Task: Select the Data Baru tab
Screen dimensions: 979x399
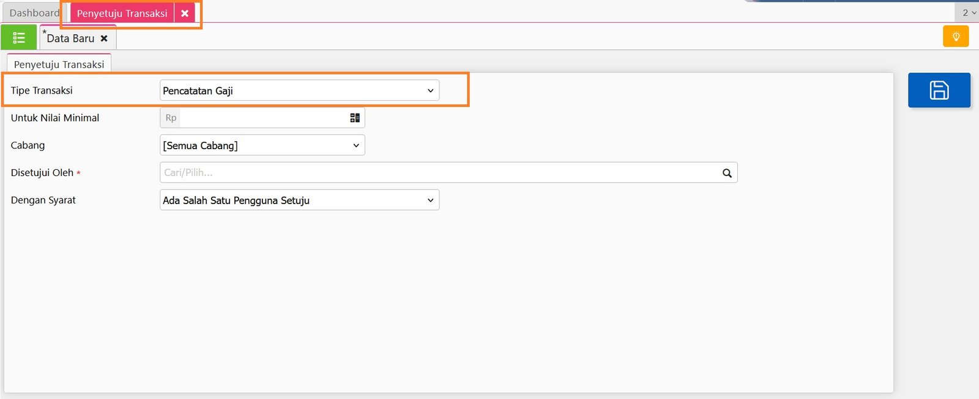Action: [x=70, y=38]
